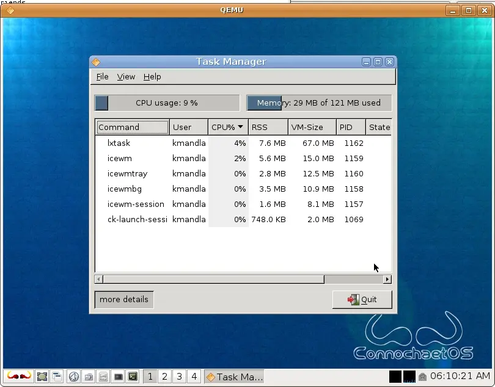Click the Task Manager title bar diamond icon

[97, 62]
